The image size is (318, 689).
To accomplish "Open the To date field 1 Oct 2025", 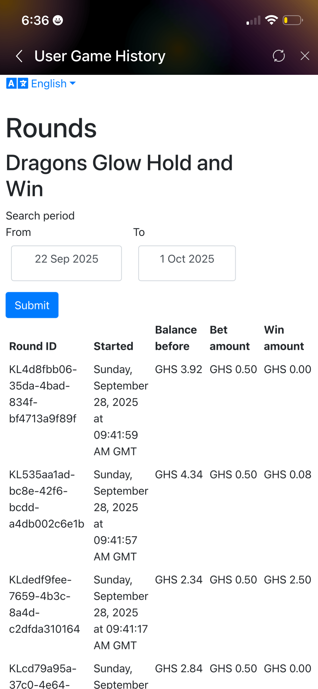I will (187, 263).
